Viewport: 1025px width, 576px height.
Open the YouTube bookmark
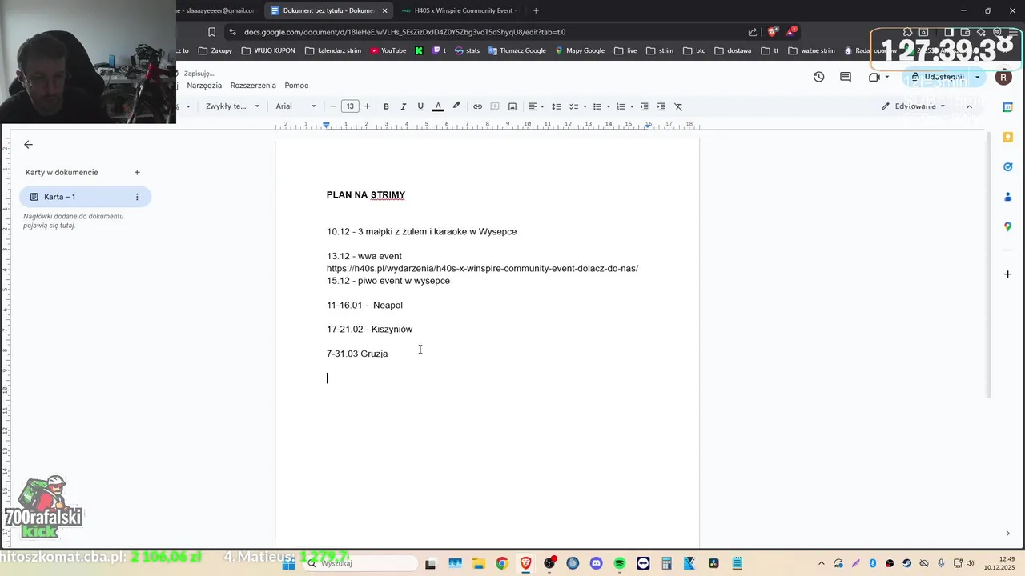[x=388, y=50]
